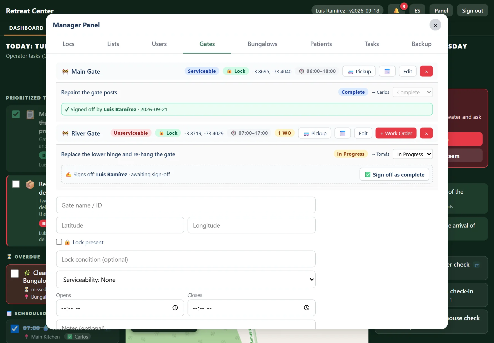Open the Complete status dropdown for Carlos
The width and height of the screenshot is (494, 343).
(x=413, y=92)
